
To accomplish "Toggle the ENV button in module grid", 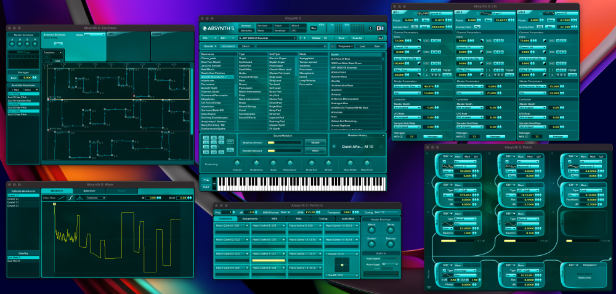I will click(x=230, y=142).
